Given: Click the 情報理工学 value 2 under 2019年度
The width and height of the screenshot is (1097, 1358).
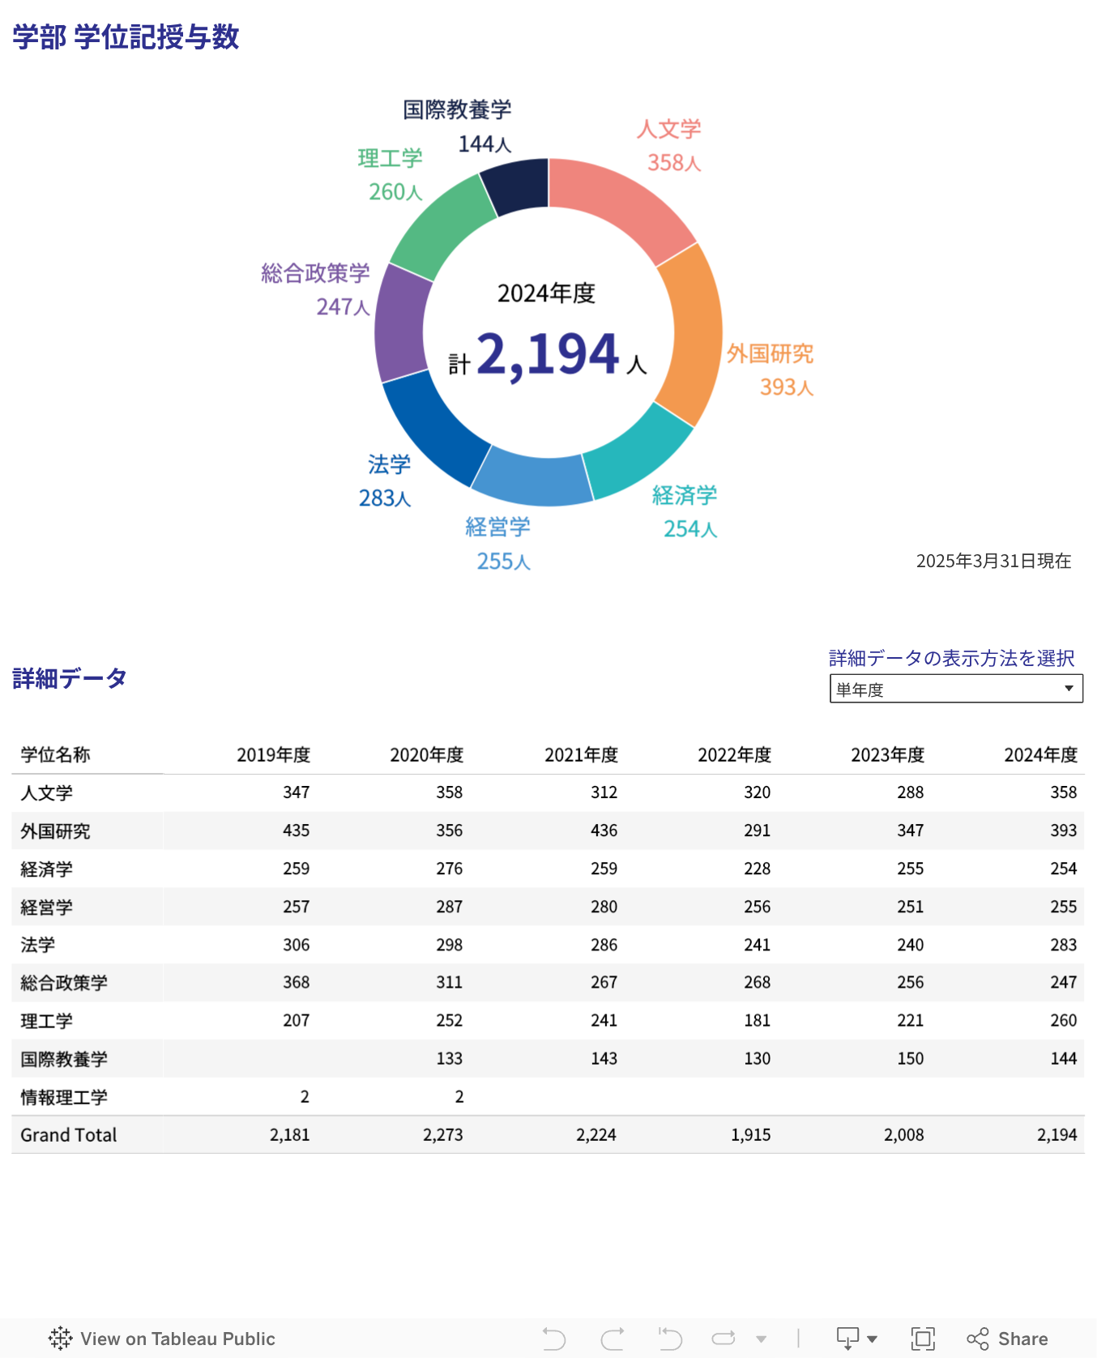Looking at the screenshot, I should pos(305,1096).
